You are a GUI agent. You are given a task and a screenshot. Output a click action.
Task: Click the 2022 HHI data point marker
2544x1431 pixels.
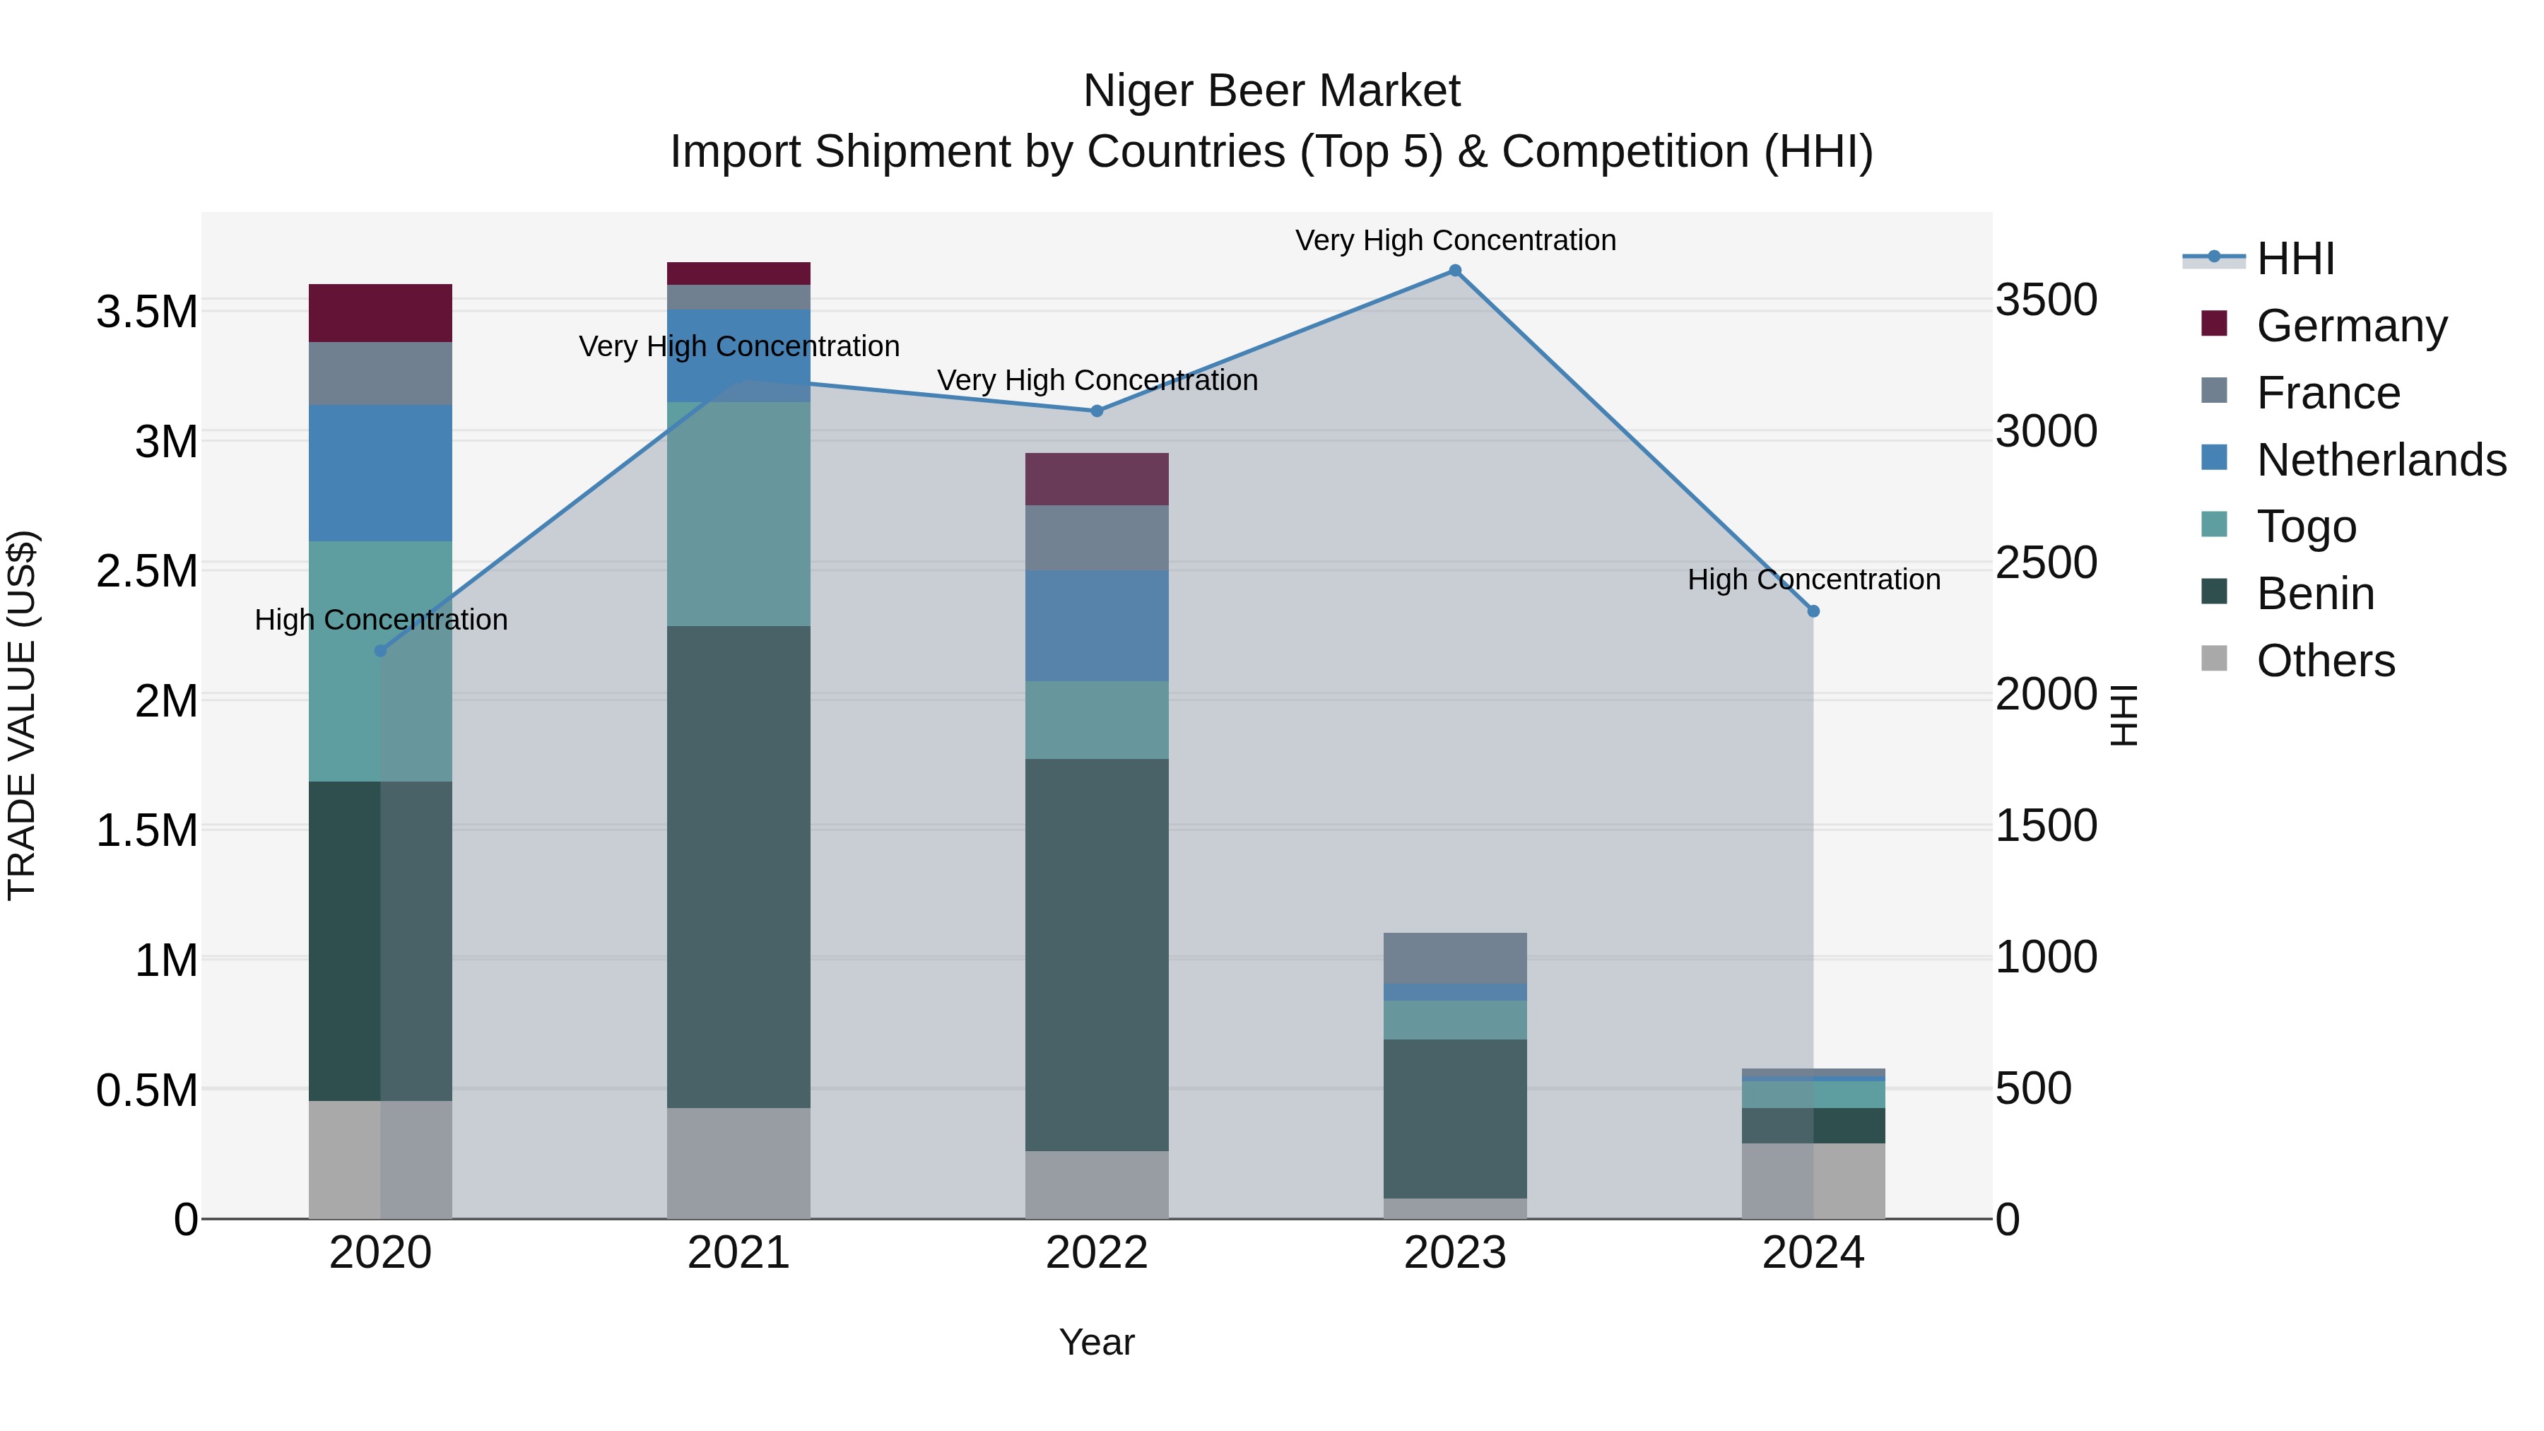click(1096, 411)
